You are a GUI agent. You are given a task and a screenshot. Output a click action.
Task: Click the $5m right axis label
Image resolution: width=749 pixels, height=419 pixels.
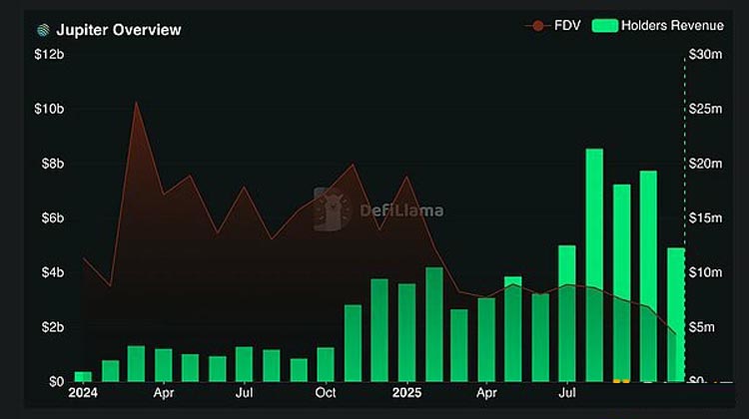[702, 327]
